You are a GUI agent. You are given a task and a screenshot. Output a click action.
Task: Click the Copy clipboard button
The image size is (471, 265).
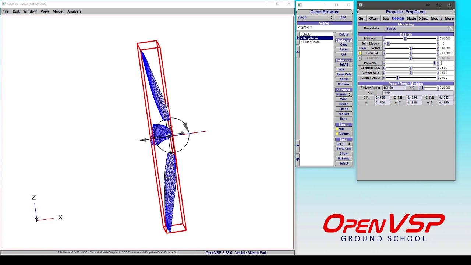tap(343, 45)
